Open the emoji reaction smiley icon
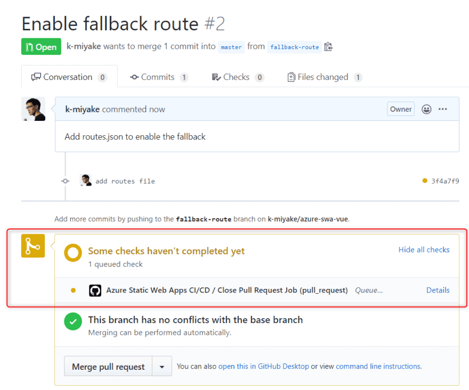This screenshot has height=390, width=469. coord(426,109)
